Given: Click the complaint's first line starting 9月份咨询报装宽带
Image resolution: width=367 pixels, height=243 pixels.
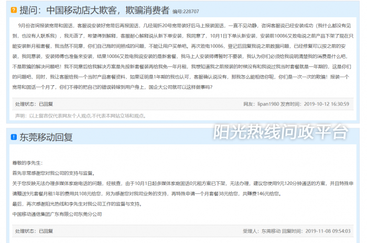Looking at the screenshot, I should pos(185,26).
